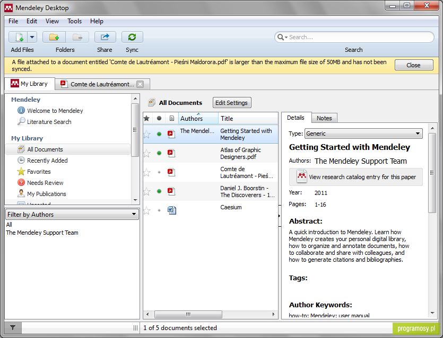Click the filter funnel icon in status bar

tap(13, 327)
